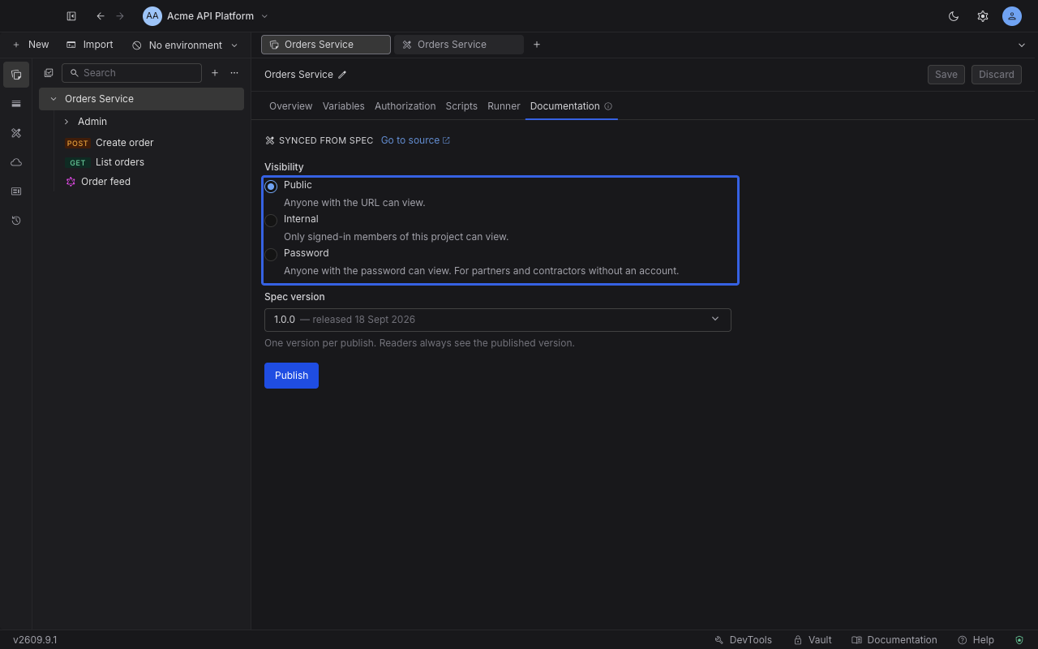Viewport: 1038px width, 649px height.
Task: Switch to the Variables tab
Action: (344, 106)
